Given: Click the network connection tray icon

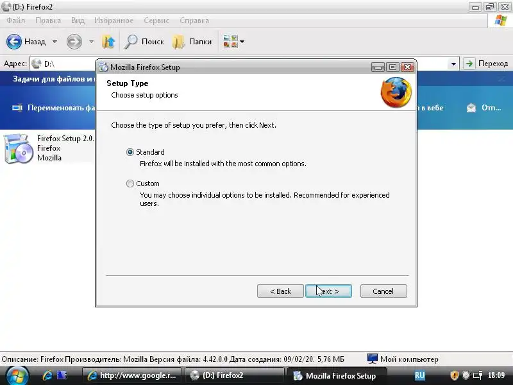Looking at the screenshot, I should tap(478, 375).
